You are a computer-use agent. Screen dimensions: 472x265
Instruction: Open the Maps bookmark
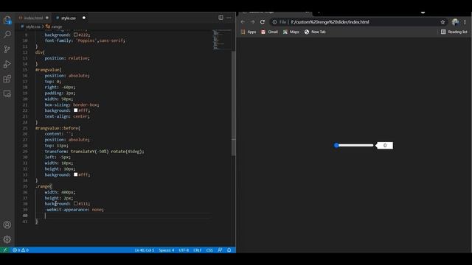click(x=291, y=32)
